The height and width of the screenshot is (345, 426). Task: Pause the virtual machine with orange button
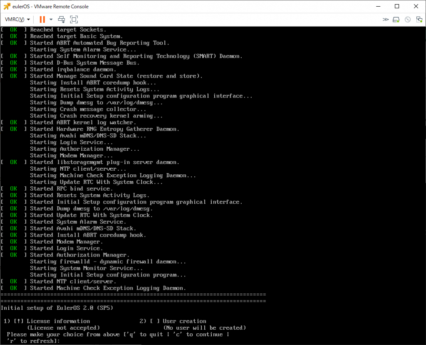click(x=42, y=20)
